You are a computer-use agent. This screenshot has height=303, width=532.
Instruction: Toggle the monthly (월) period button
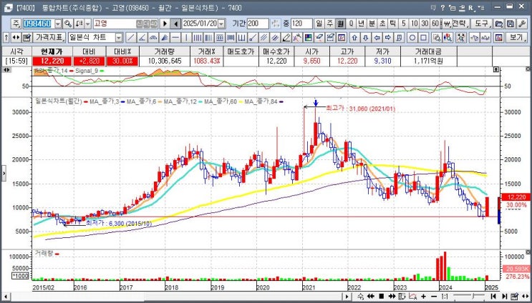340,24
